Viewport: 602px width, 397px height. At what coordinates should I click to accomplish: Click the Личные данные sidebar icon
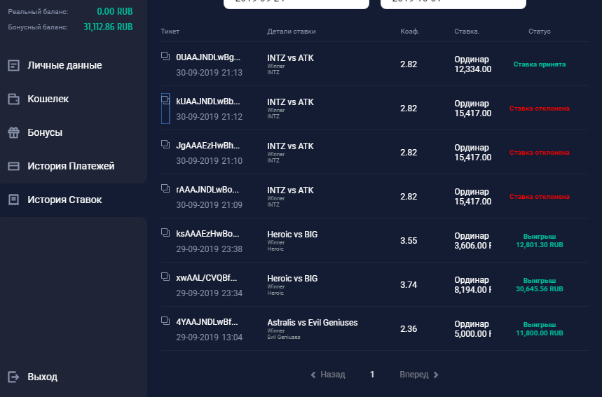click(14, 66)
